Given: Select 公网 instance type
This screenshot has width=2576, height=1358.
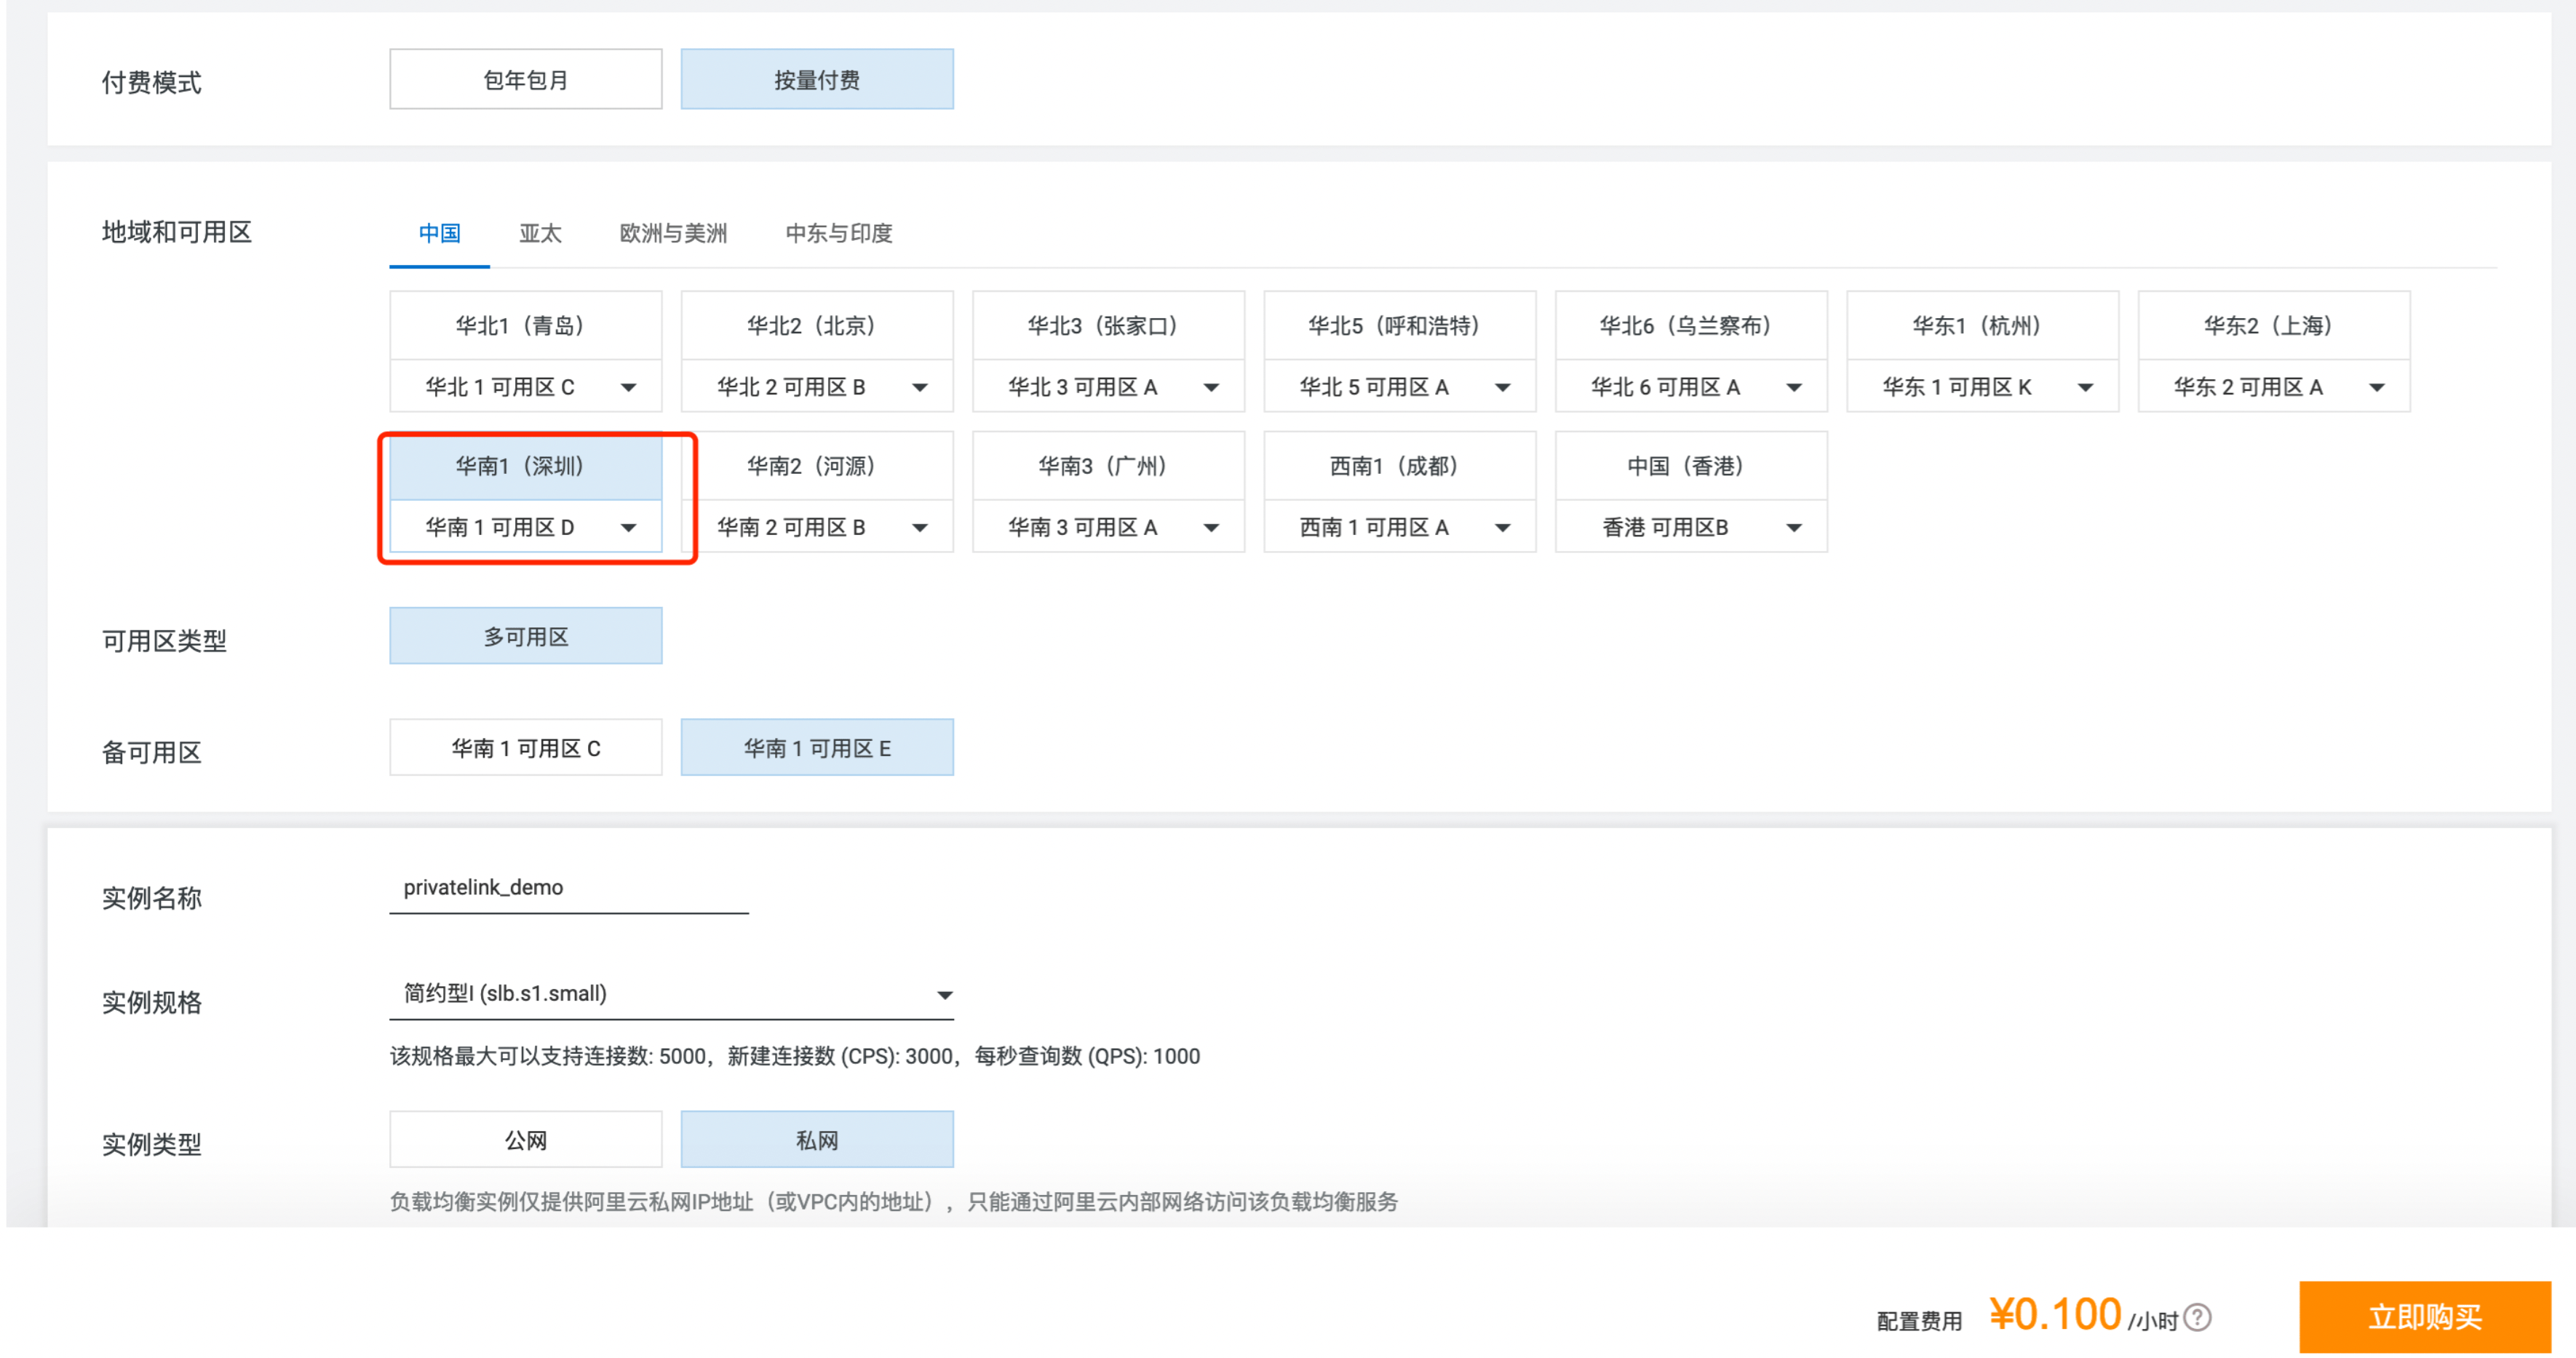Looking at the screenshot, I should pos(524,1139).
